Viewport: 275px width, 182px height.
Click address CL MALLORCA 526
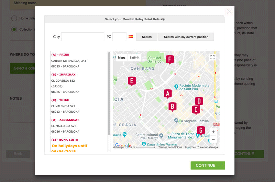[64, 126]
